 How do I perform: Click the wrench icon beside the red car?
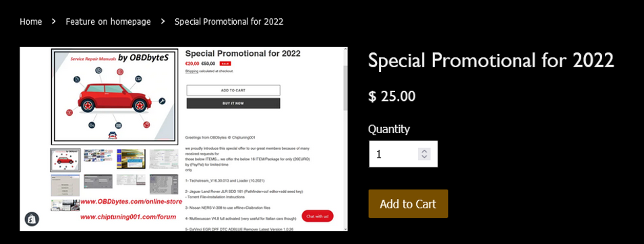162,101
